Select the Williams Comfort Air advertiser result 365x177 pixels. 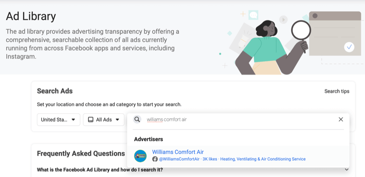pyautogui.click(x=238, y=156)
